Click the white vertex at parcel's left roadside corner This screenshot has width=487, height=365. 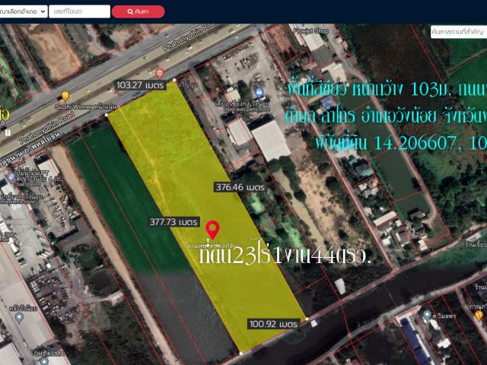pos(107,115)
